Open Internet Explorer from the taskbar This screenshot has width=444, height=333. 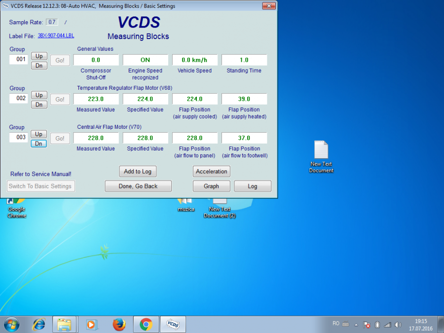(x=38, y=324)
